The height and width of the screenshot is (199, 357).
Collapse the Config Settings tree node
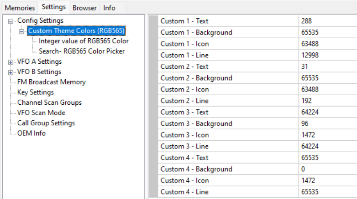pos(10,21)
